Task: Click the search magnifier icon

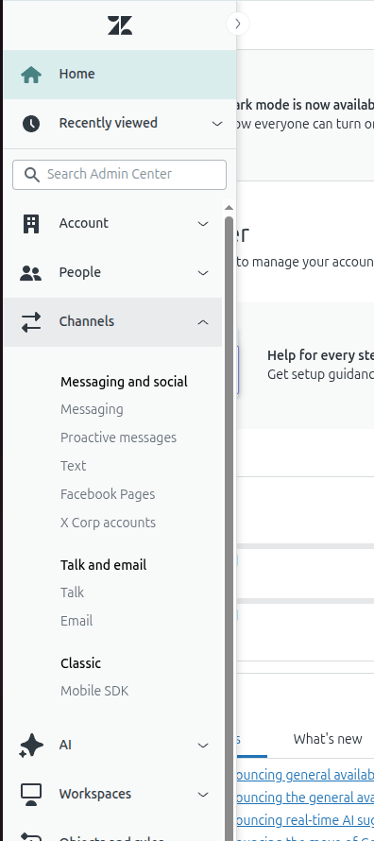Action: click(x=31, y=174)
